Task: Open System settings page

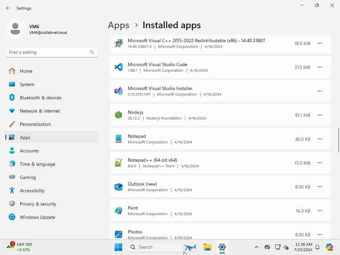Action: (51, 84)
